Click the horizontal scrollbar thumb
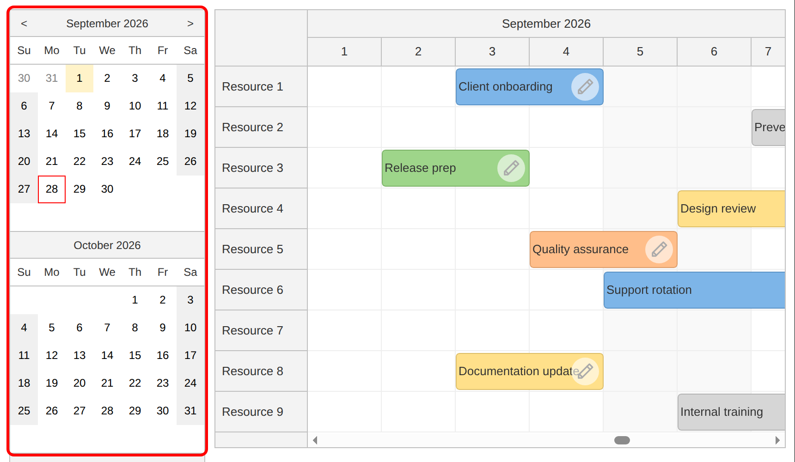The image size is (795, 462). coord(622,440)
